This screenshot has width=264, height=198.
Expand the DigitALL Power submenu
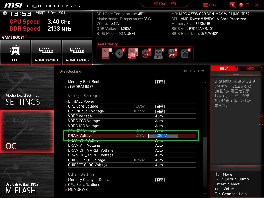click(x=81, y=101)
